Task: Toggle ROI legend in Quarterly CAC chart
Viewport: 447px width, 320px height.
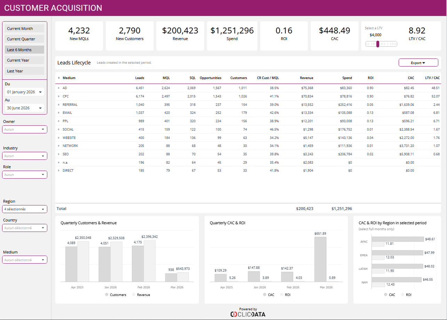Action: point(285,295)
